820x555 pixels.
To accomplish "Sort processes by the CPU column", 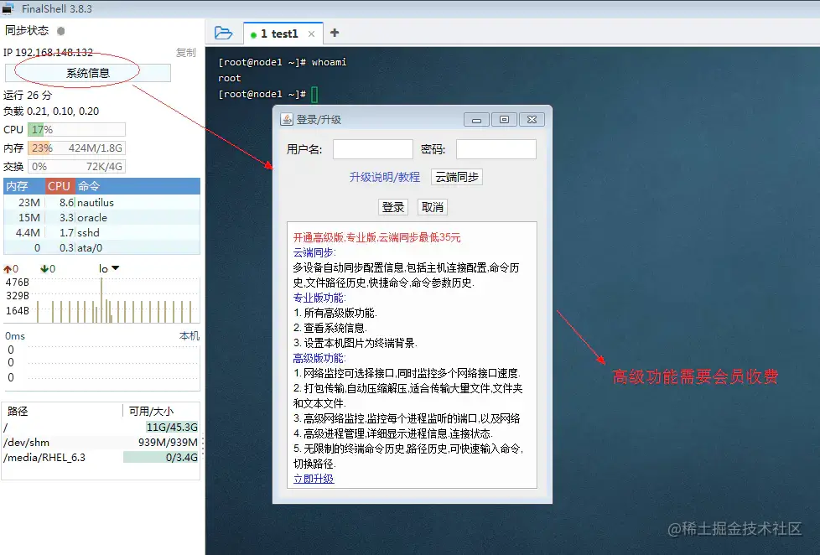I will [x=58, y=186].
